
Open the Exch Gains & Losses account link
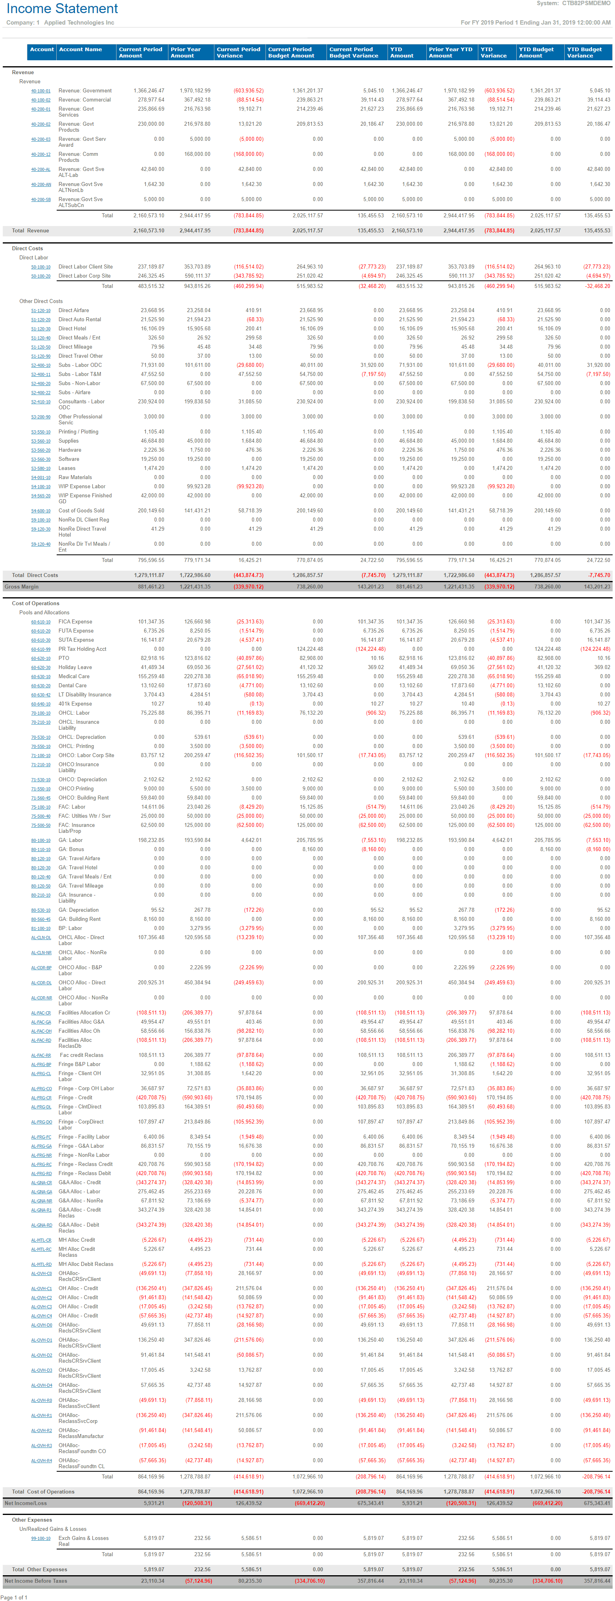pos(41,1539)
